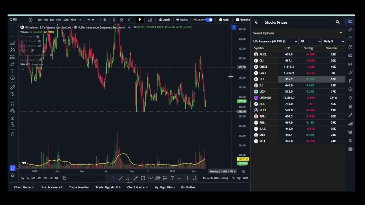Viewport: 365px width, 205px height.
Task: Select the brush tool in left sidebar
Action: click(x=13, y=64)
